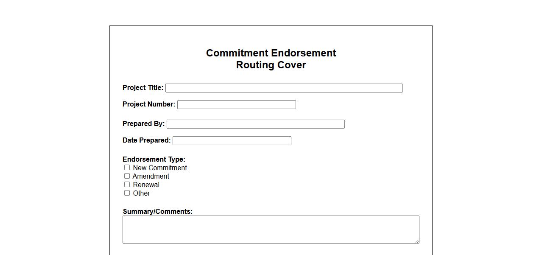
Task: Tick the Amendment checkbox
Action: (x=127, y=176)
